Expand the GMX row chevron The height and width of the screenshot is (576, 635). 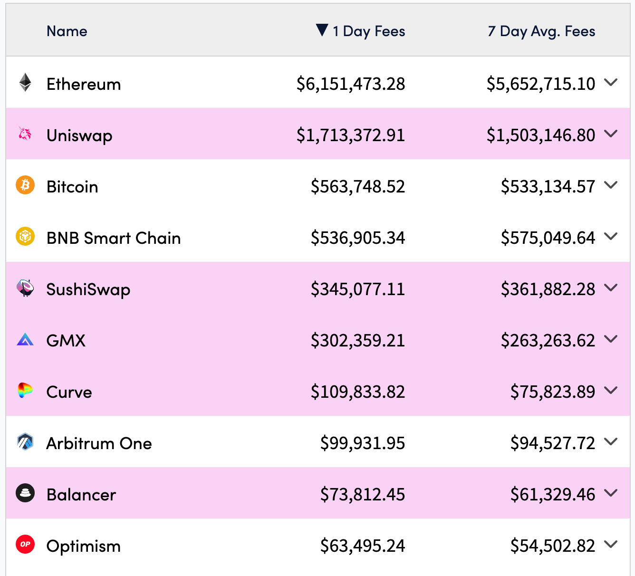tap(611, 339)
